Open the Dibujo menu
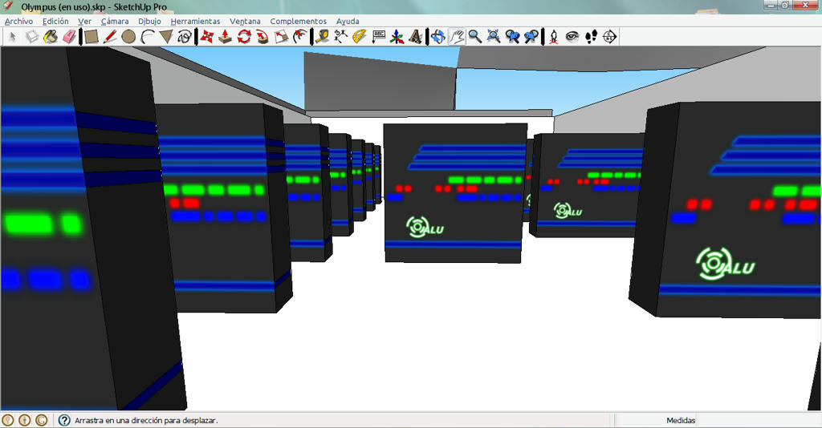 [x=150, y=22]
